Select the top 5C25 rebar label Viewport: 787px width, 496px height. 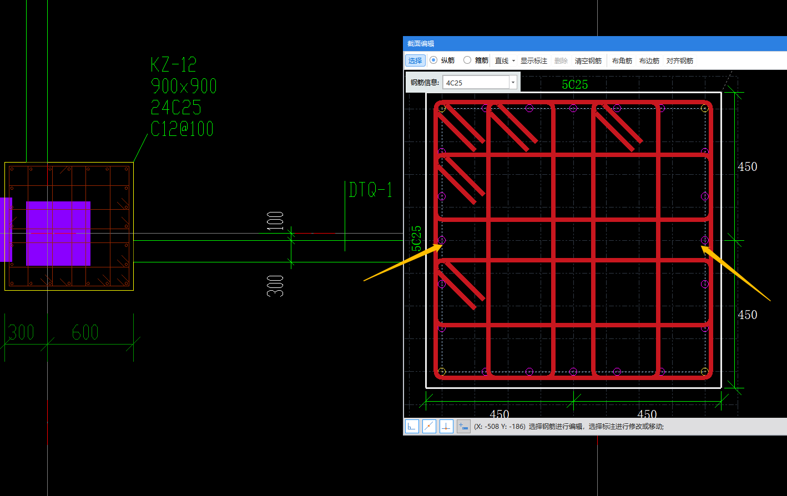575,84
